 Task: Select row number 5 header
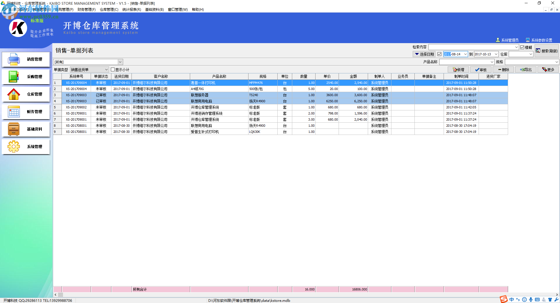click(x=57, y=107)
